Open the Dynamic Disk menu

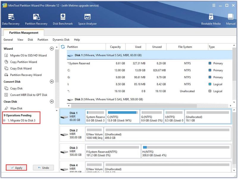[x=61, y=40]
